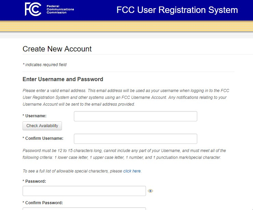
Task: Click the Username input field
Action: [x=135, y=116]
